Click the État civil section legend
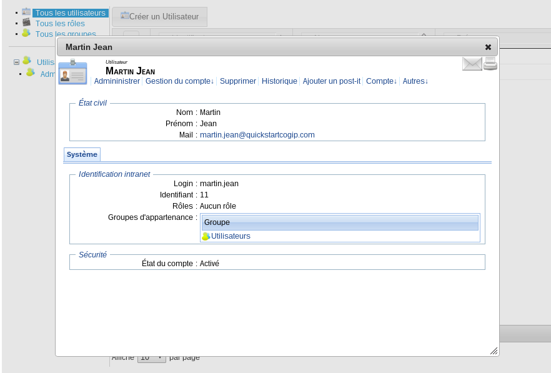The image size is (551, 373). (x=92, y=103)
